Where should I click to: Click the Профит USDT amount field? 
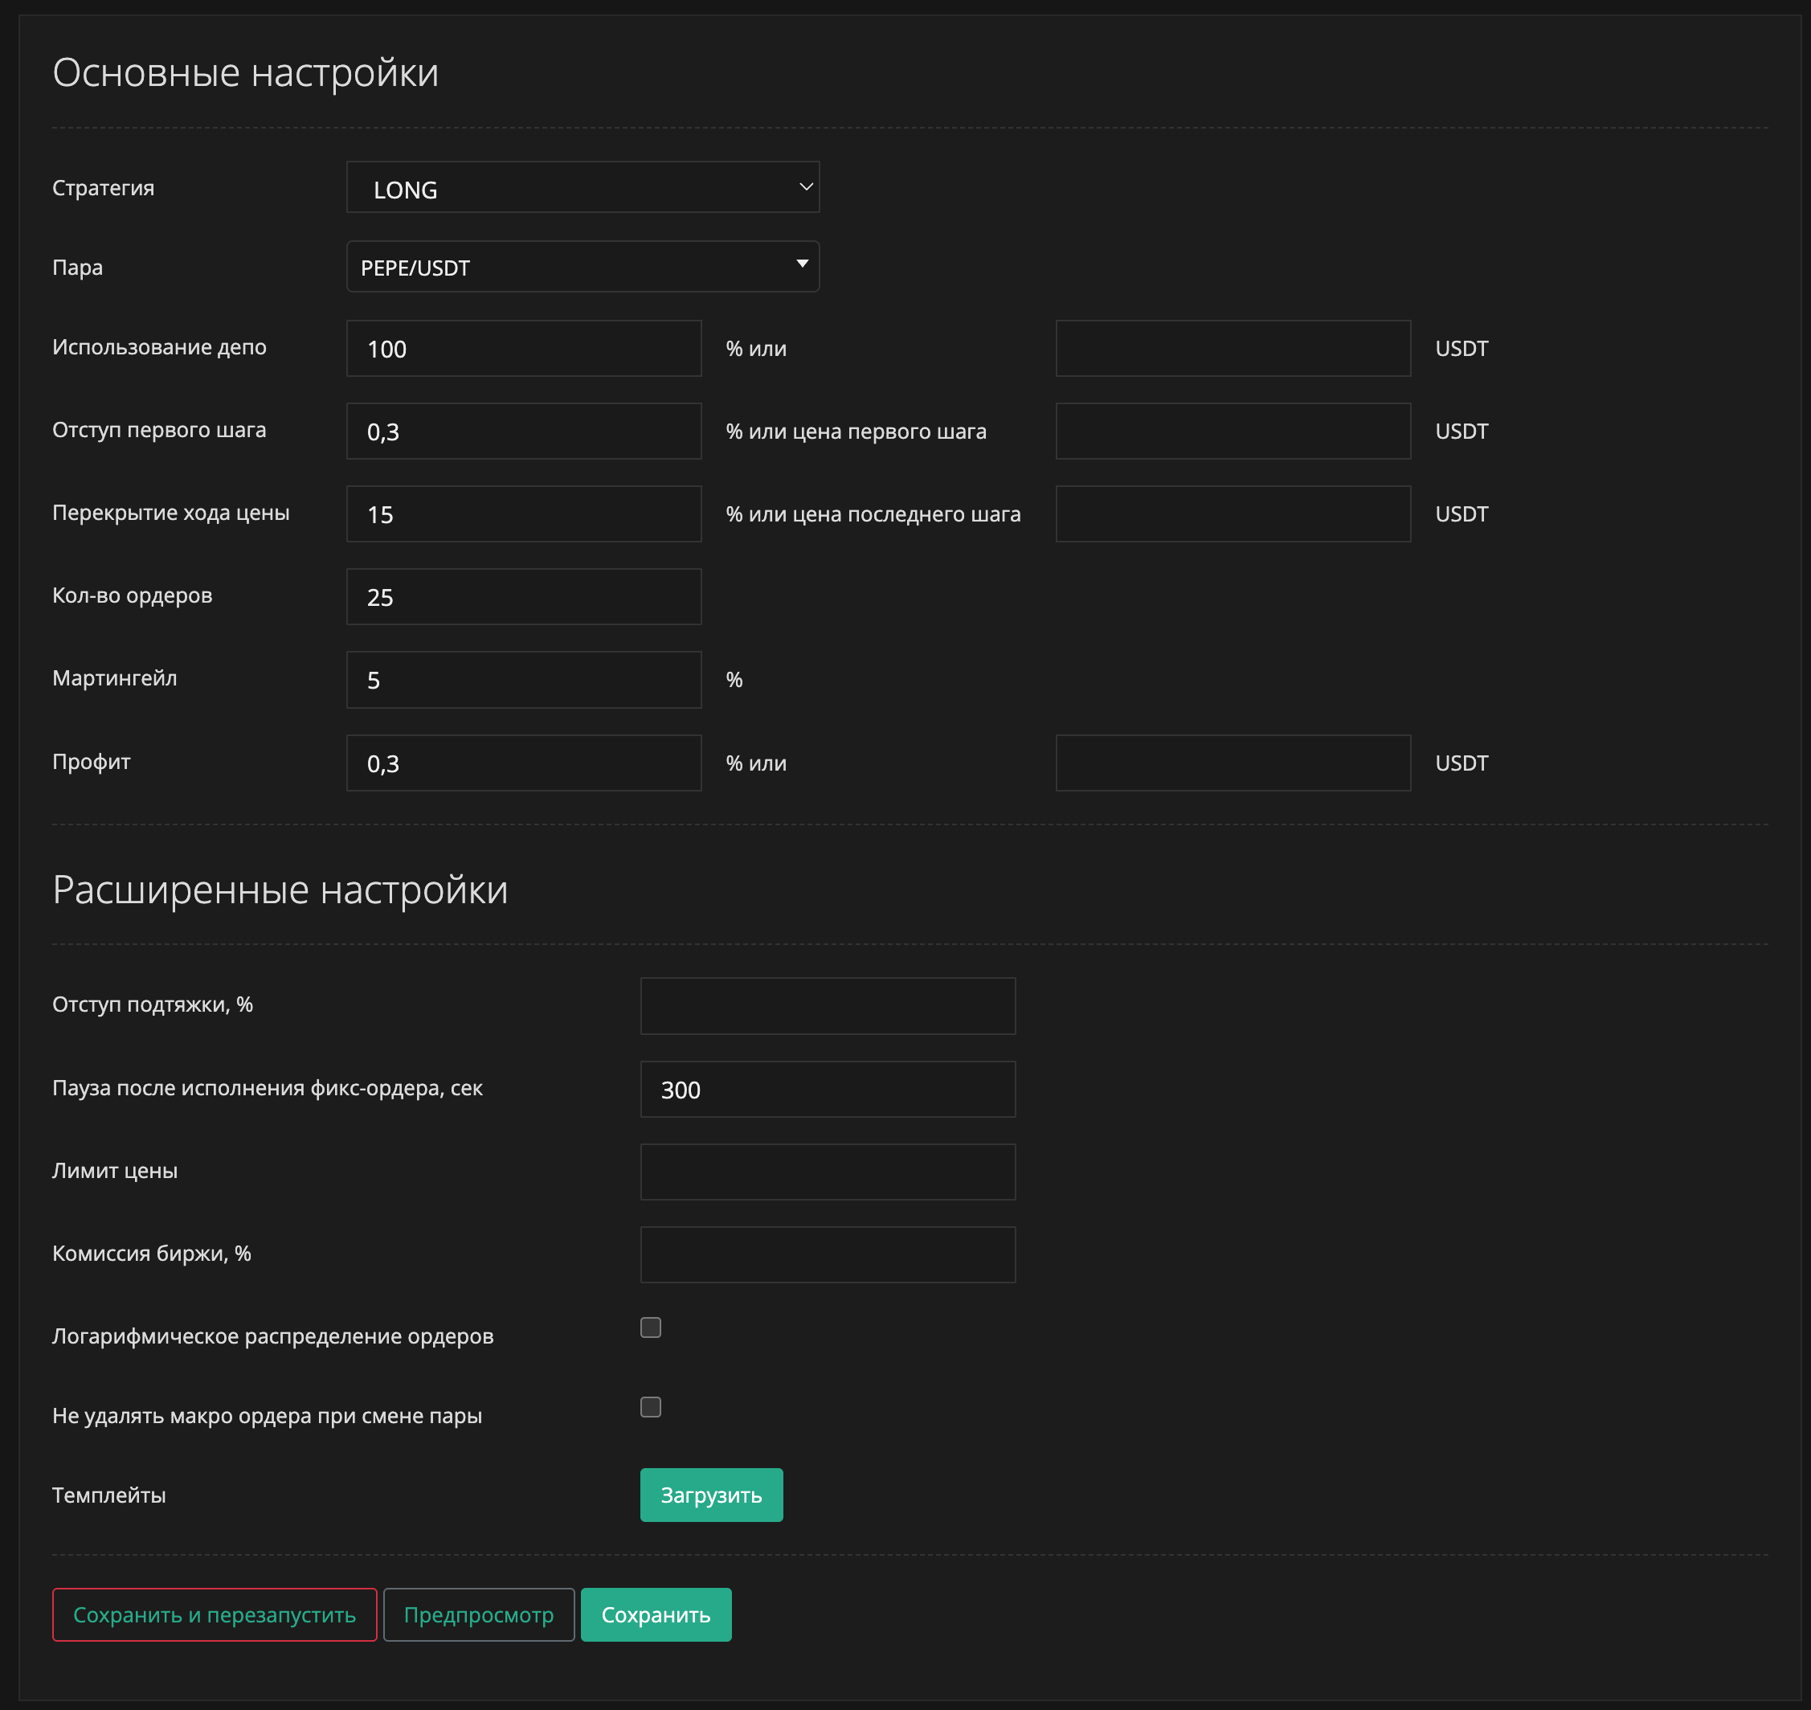[x=1233, y=763]
